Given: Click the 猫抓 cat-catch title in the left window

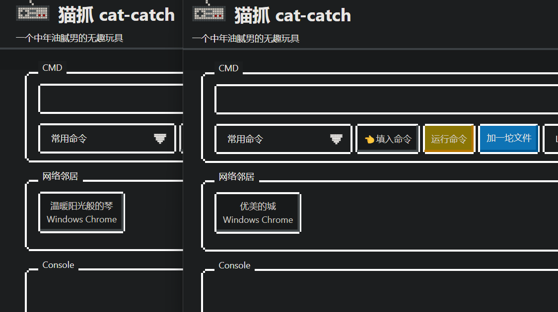Looking at the screenshot, I should click(x=116, y=15).
